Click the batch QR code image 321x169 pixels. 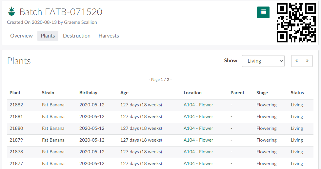point(296,23)
